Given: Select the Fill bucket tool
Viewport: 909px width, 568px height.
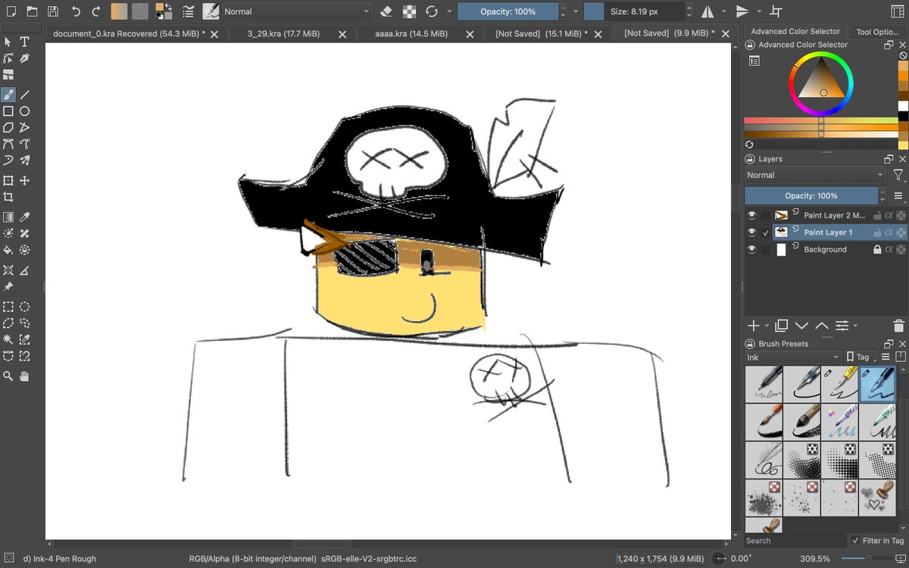Looking at the screenshot, I should click(x=8, y=250).
